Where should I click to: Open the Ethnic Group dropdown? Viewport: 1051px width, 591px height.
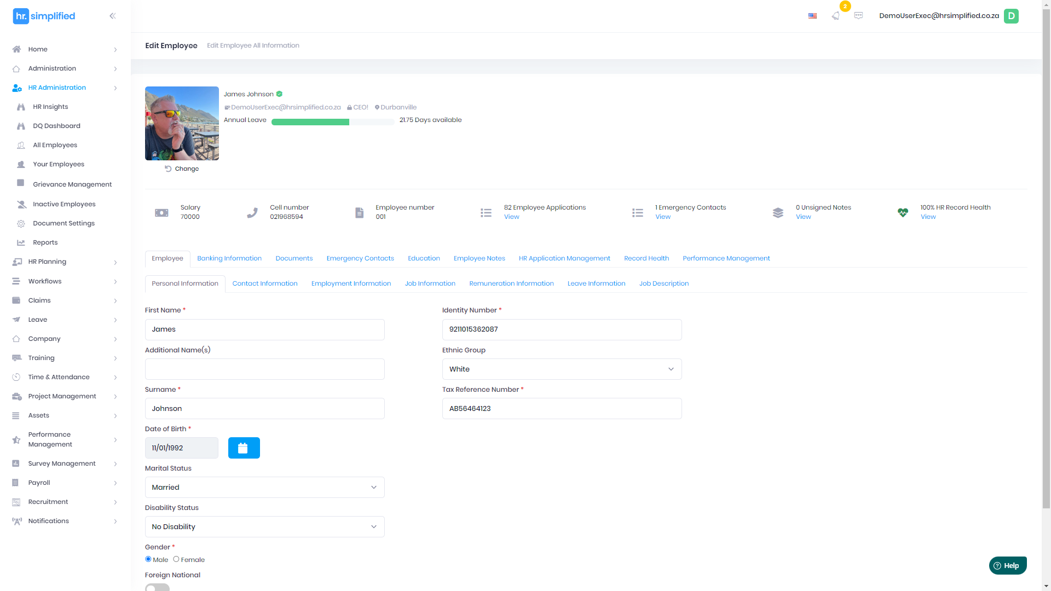click(x=561, y=369)
